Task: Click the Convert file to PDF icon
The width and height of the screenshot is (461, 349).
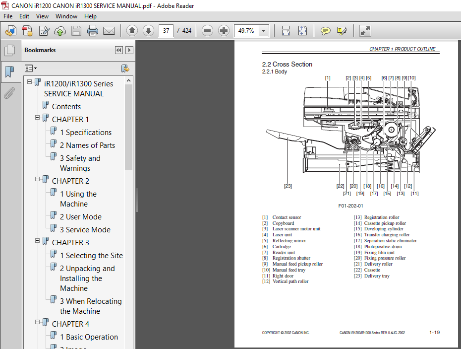Action: (x=27, y=31)
